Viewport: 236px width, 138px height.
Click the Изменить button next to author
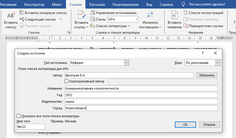tap(207, 75)
